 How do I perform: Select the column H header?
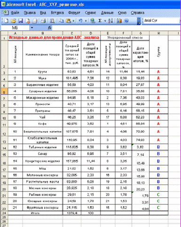click(158, 33)
